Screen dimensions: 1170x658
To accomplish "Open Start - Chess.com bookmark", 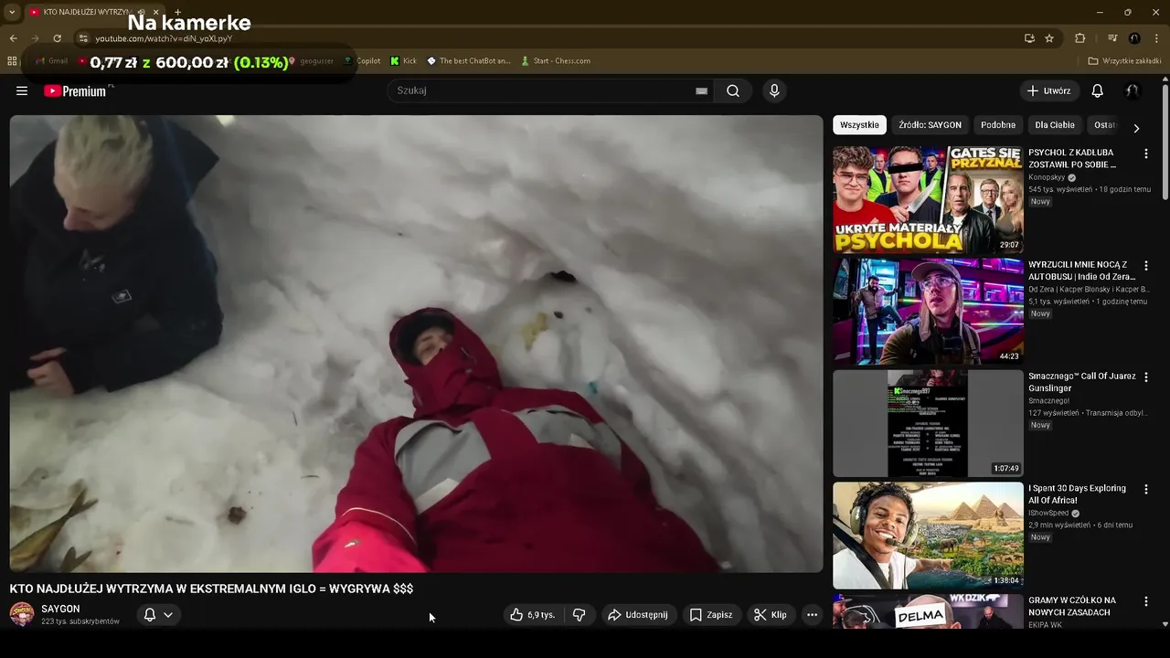I will pyautogui.click(x=556, y=61).
